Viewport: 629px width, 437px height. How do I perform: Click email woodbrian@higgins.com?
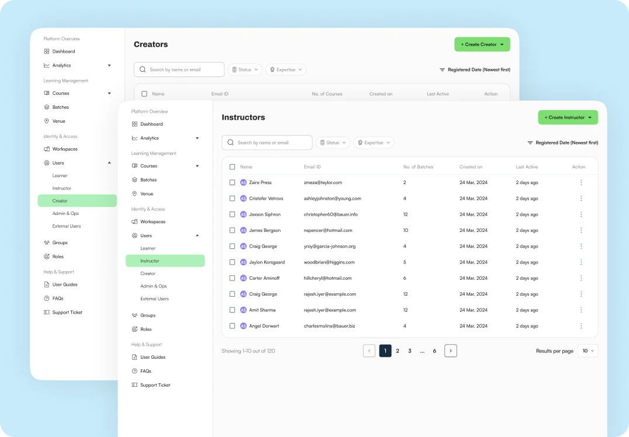click(329, 262)
